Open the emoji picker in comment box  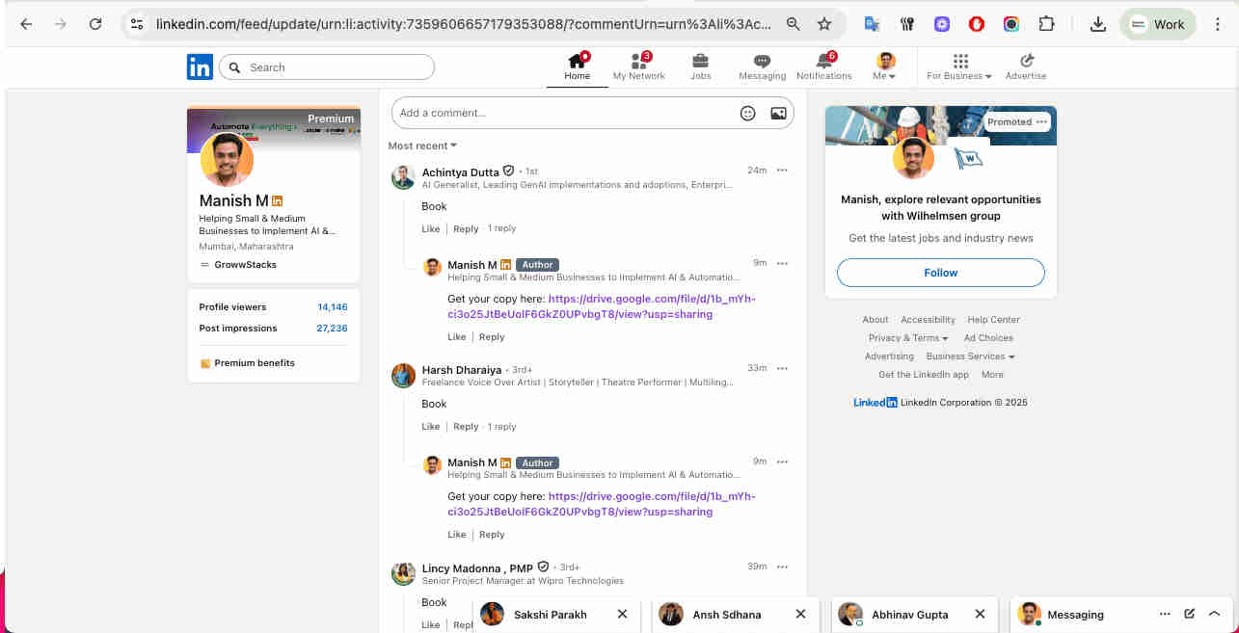[x=747, y=113]
